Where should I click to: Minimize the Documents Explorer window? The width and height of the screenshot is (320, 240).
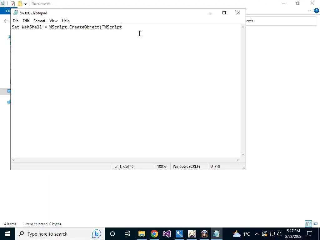(284, 3)
